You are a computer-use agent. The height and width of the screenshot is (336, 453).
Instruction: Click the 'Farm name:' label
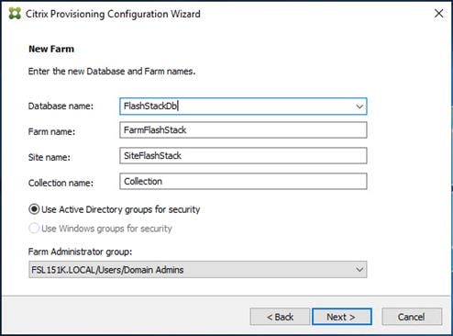click(51, 131)
